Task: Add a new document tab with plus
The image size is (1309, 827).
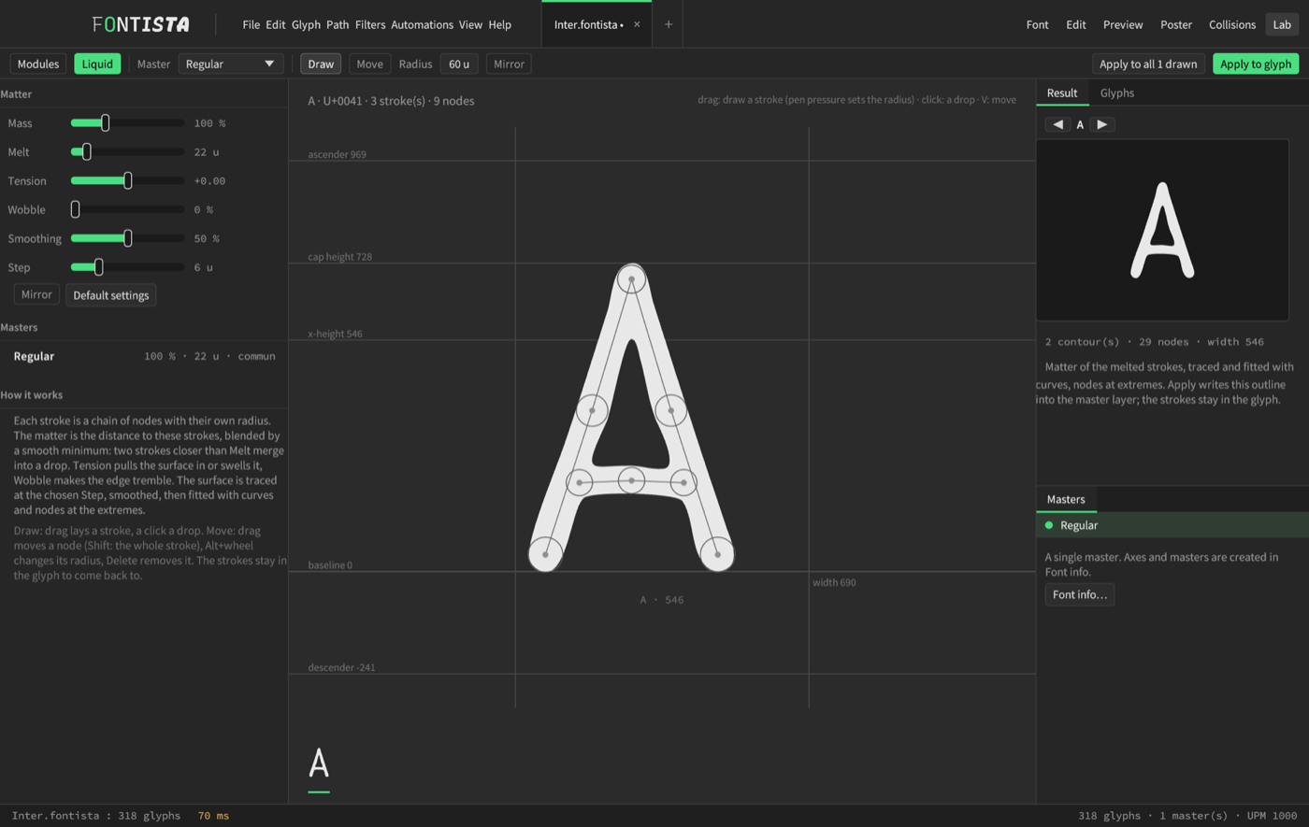Action: click(669, 24)
